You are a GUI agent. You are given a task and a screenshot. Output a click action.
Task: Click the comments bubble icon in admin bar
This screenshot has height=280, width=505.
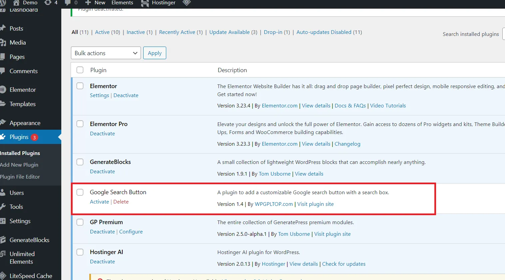coord(68,3)
